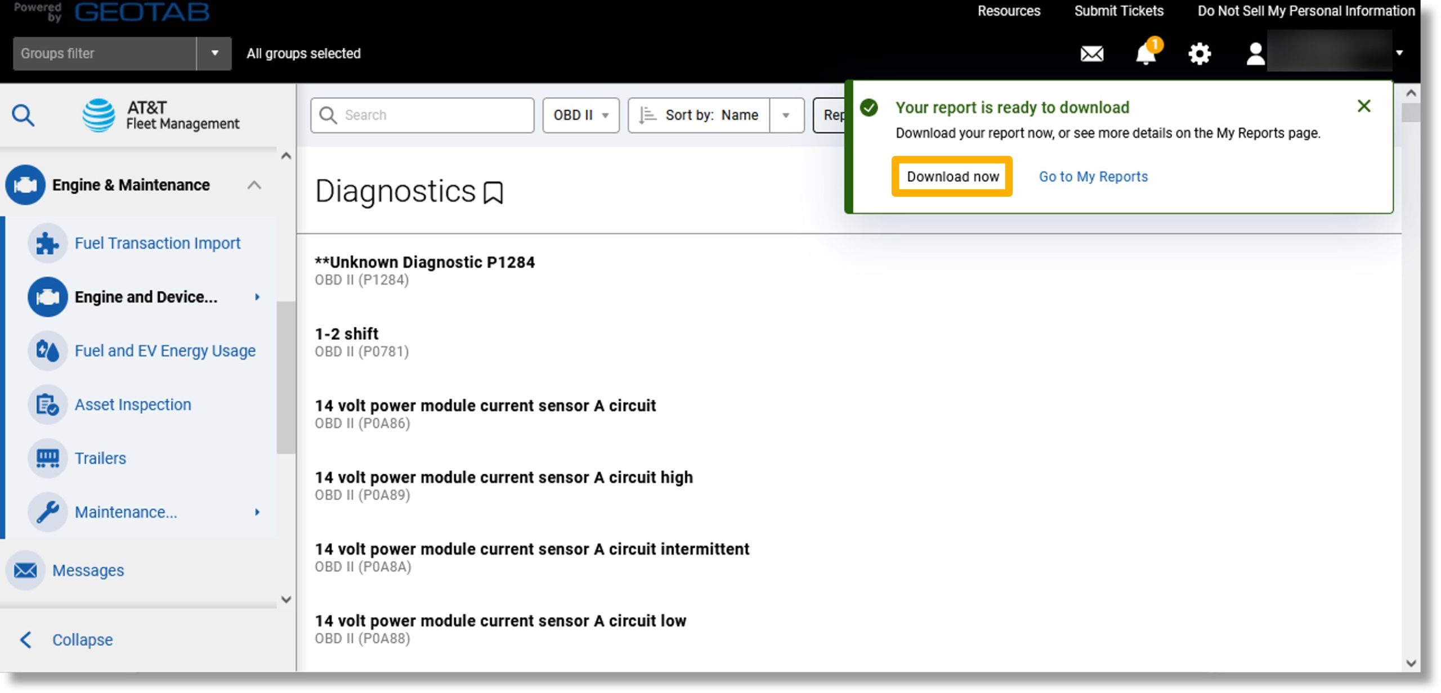Expand the Maintenance submenu arrow
The image size is (1441, 693).
[x=257, y=512]
